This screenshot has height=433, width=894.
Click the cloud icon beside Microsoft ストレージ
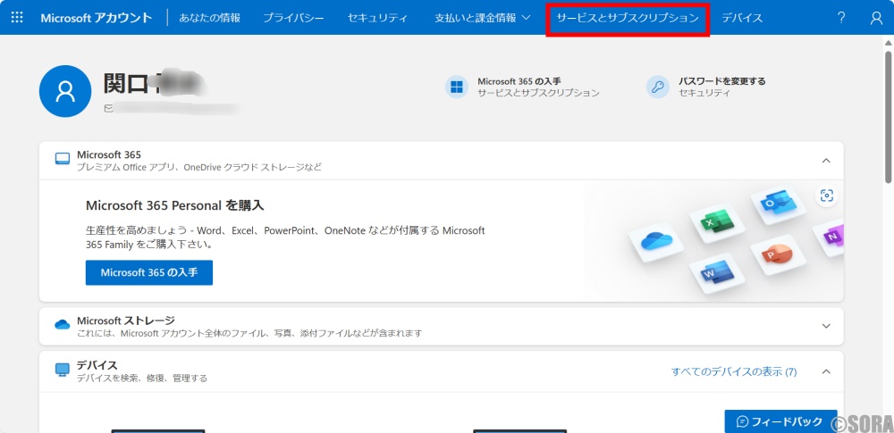[x=63, y=325]
